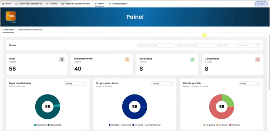Open the Tickets menu item
Viewport: 270px width, 131px height.
(x=51, y=4)
